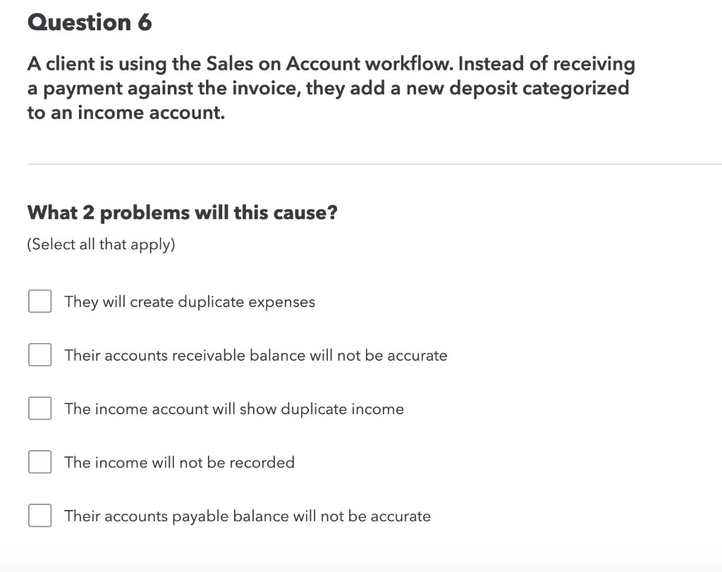This screenshot has width=722, height=572.
Task: Click 'What 2 problems will this cause?' text
Action: (182, 212)
